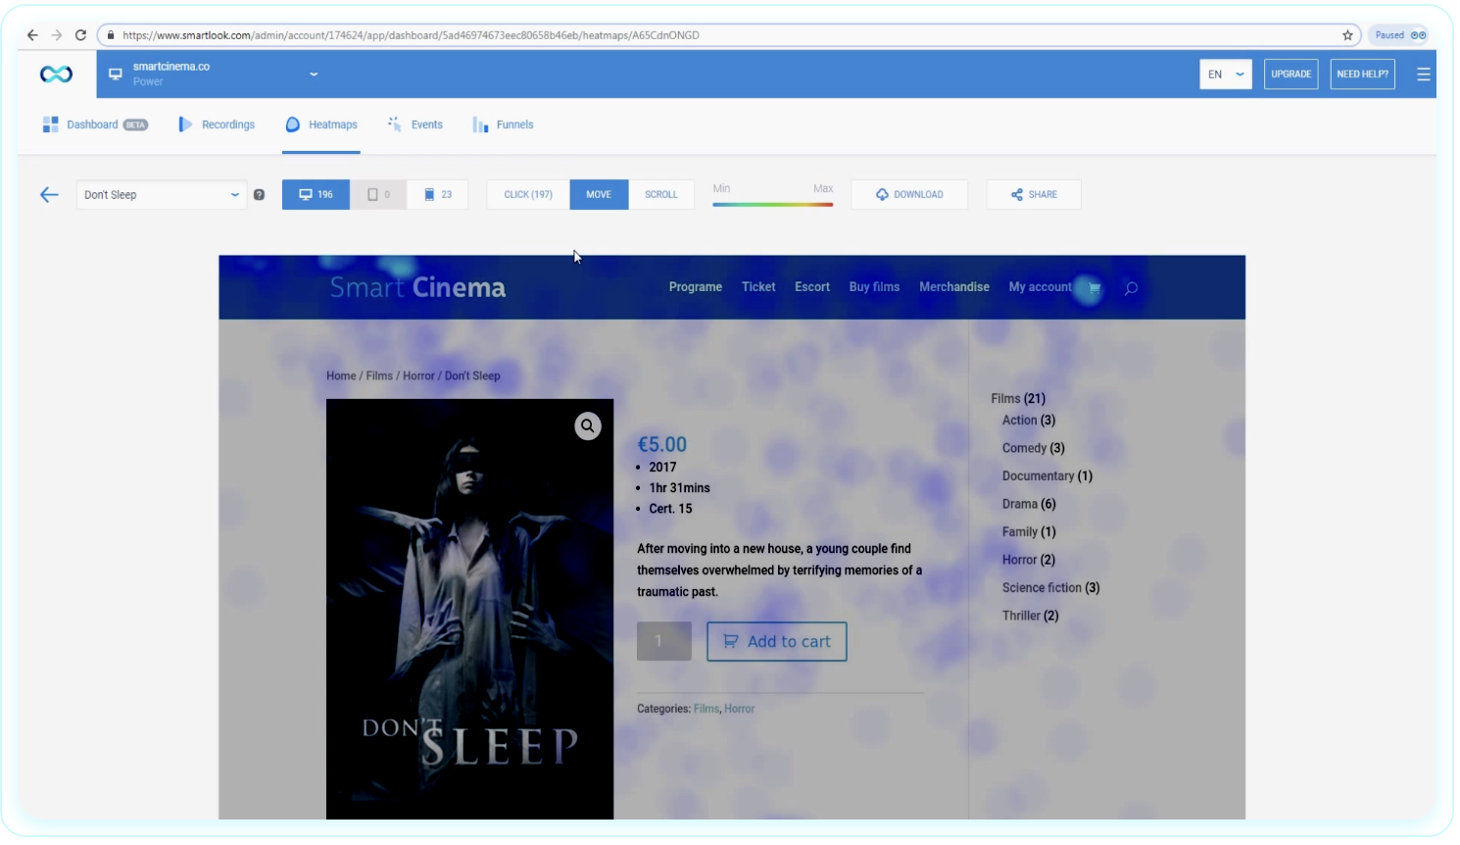Select the CLICK (197) heatmap type
1460x845 pixels.
click(x=528, y=195)
